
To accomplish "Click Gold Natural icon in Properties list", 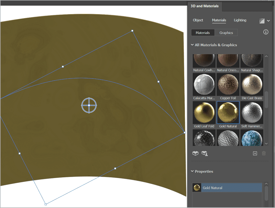I will coord(197,188).
